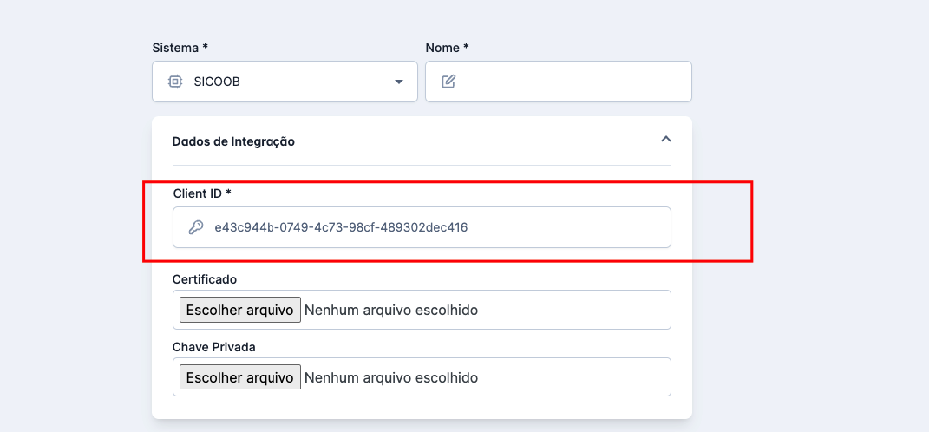This screenshot has width=929, height=432.
Task: Select the SICOOB value in Sistema combo box
Action: point(217,82)
